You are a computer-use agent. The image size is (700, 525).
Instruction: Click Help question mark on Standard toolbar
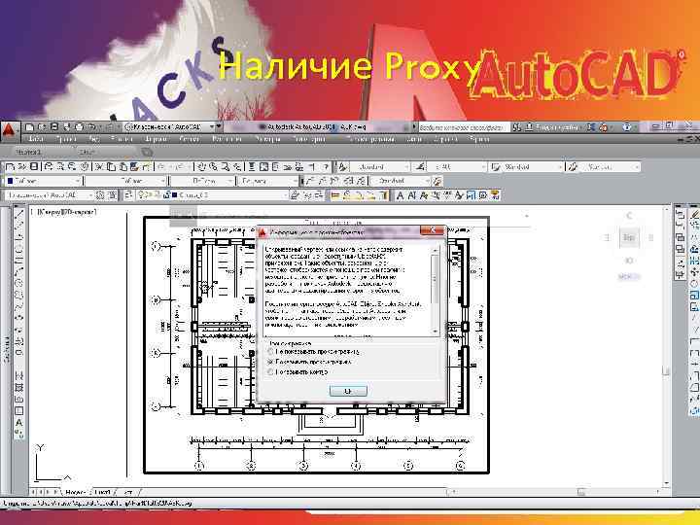(x=327, y=167)
